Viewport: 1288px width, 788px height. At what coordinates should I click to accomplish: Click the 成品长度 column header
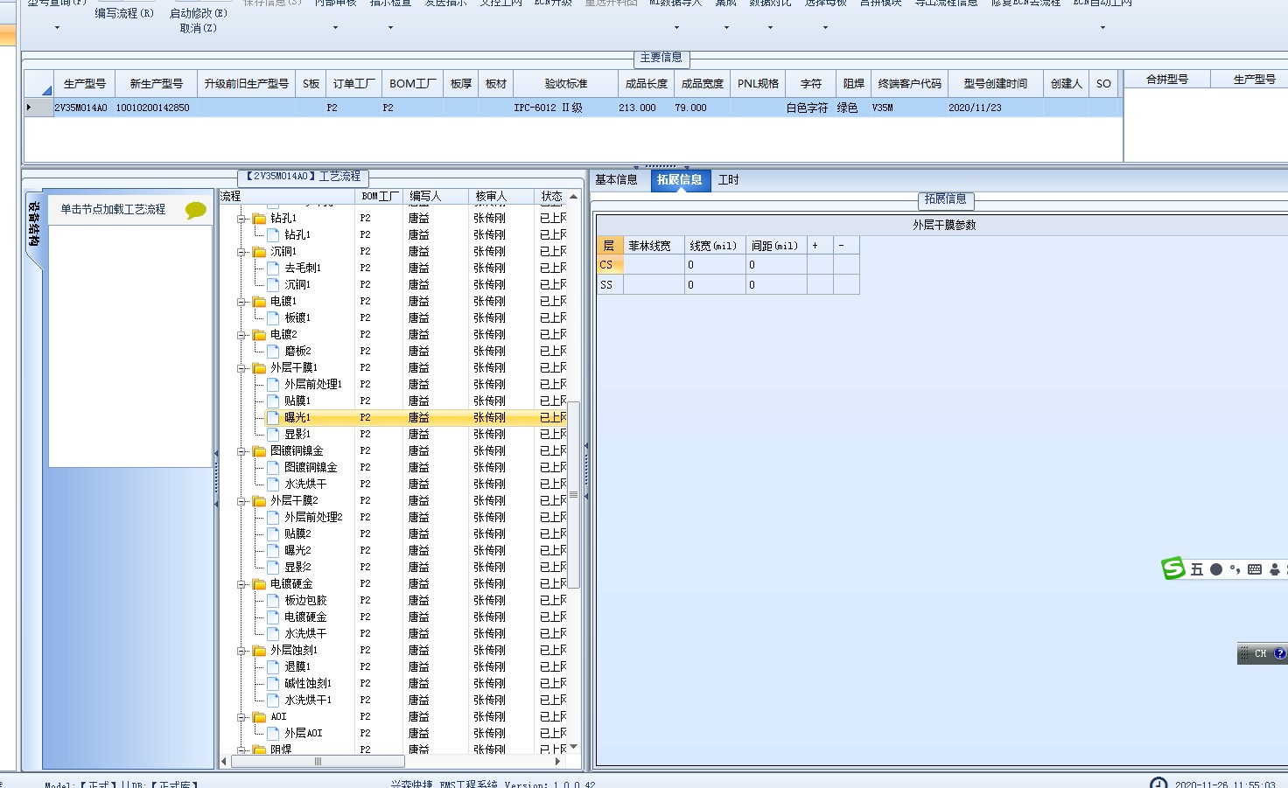646,84
